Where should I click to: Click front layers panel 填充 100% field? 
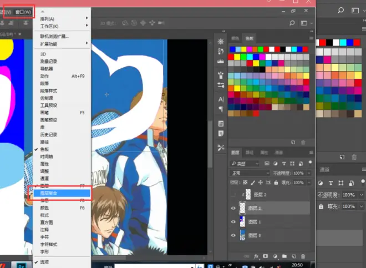coord(298,183)
